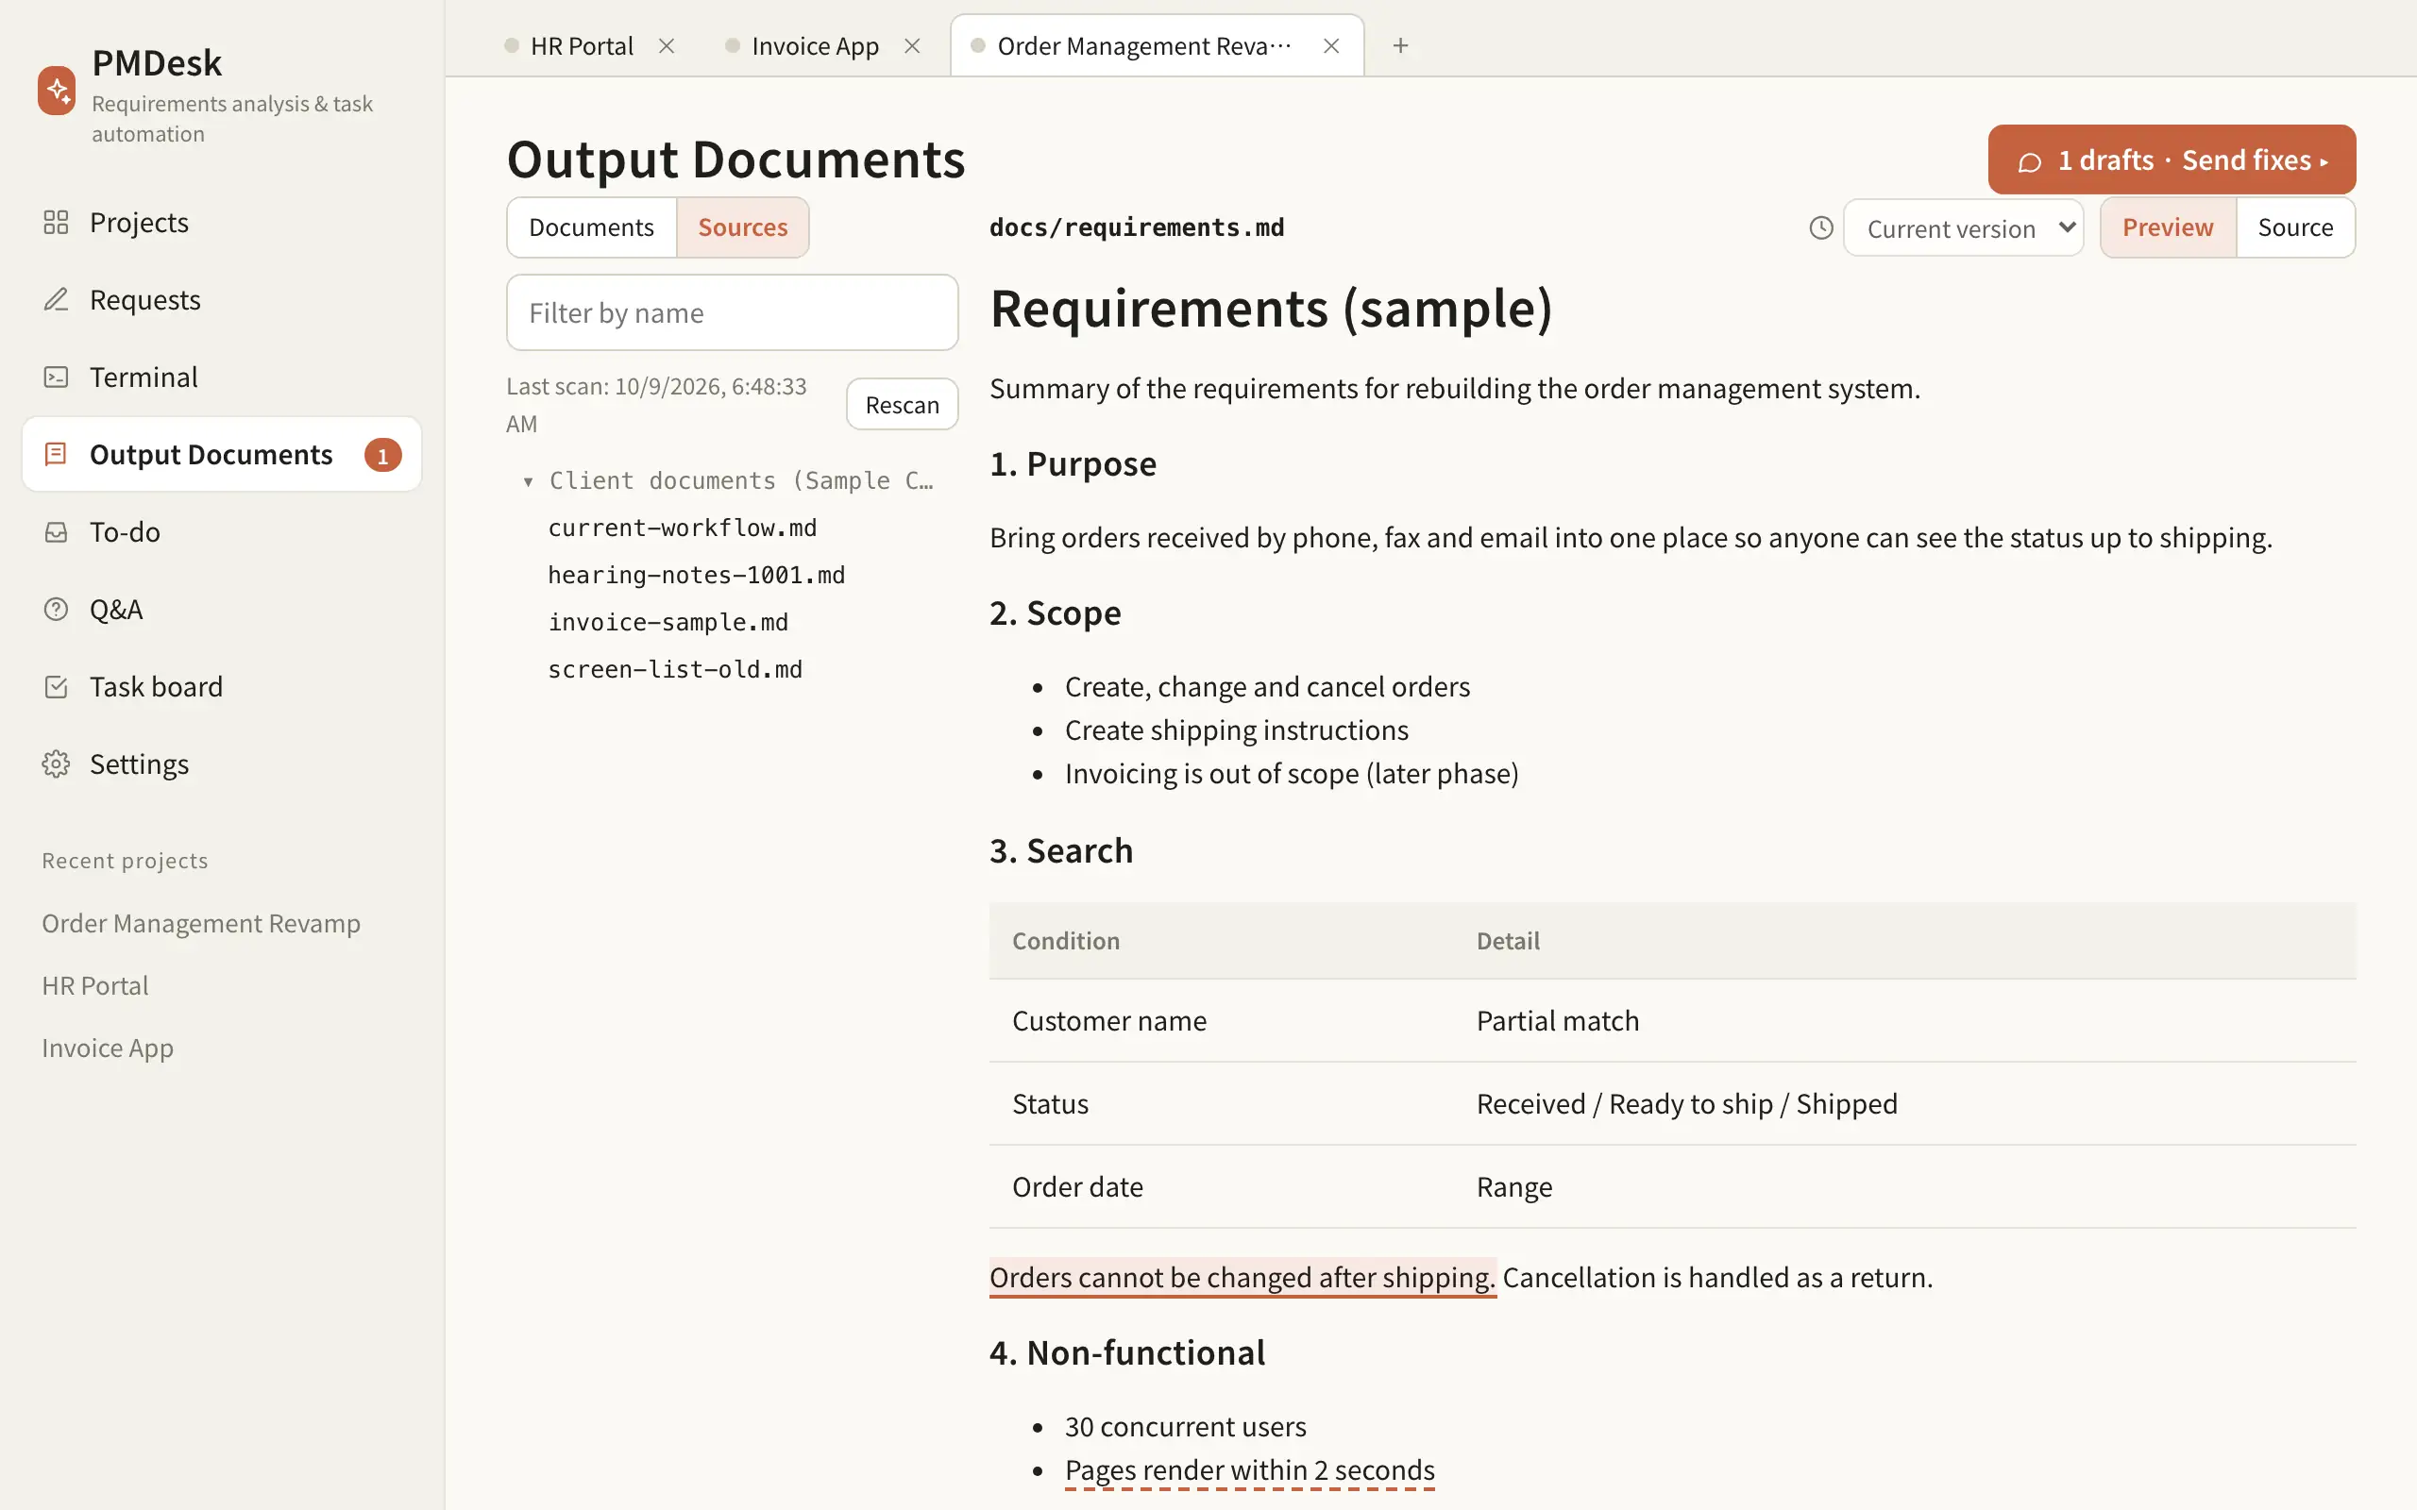2417x1510 pixels.
Task: Click the Output Documents sidebar icon
Action: [56, 454]
